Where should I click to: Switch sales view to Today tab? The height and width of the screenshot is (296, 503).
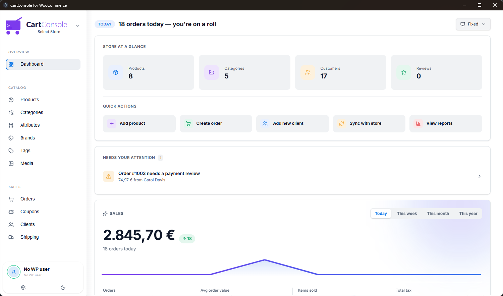(381, 214)
